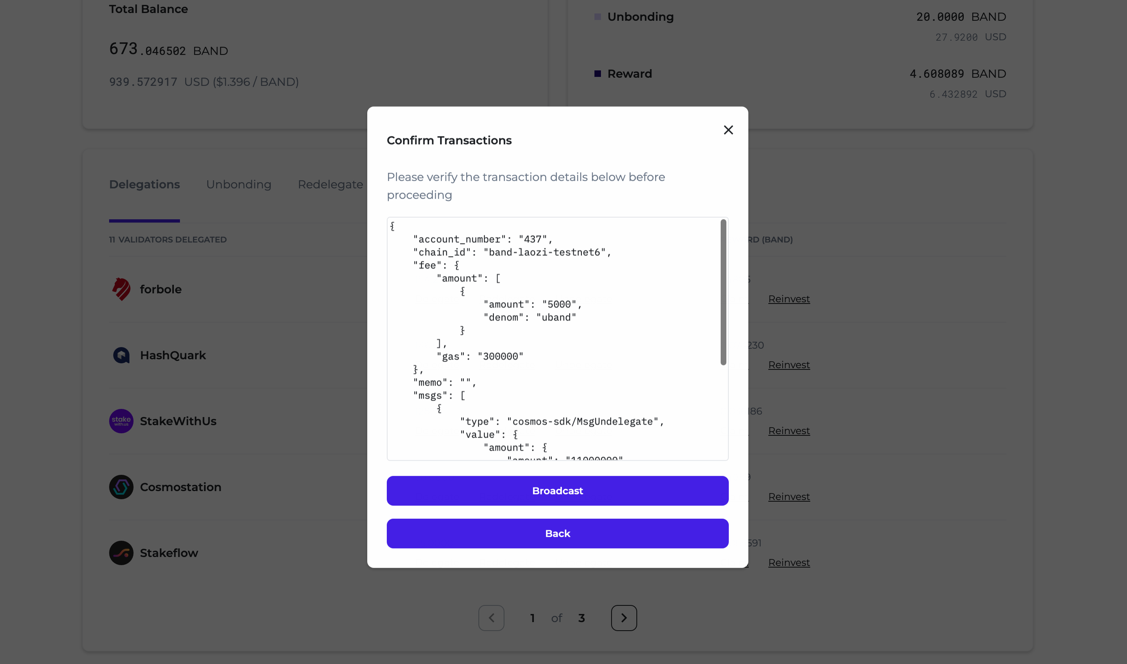The height and width of the screenshot is (664, 1127).
Task: Click the memo line in JSON
Action: 445,382
